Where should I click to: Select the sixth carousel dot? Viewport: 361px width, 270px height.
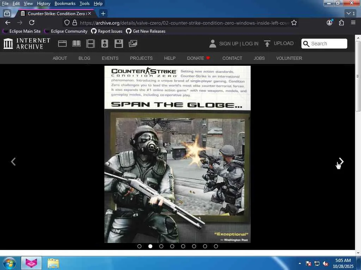(194, 246)
